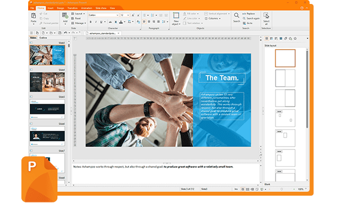The image size is (338, 203).
Task: Switch to the Outline tab
Action: pos(43,38)
